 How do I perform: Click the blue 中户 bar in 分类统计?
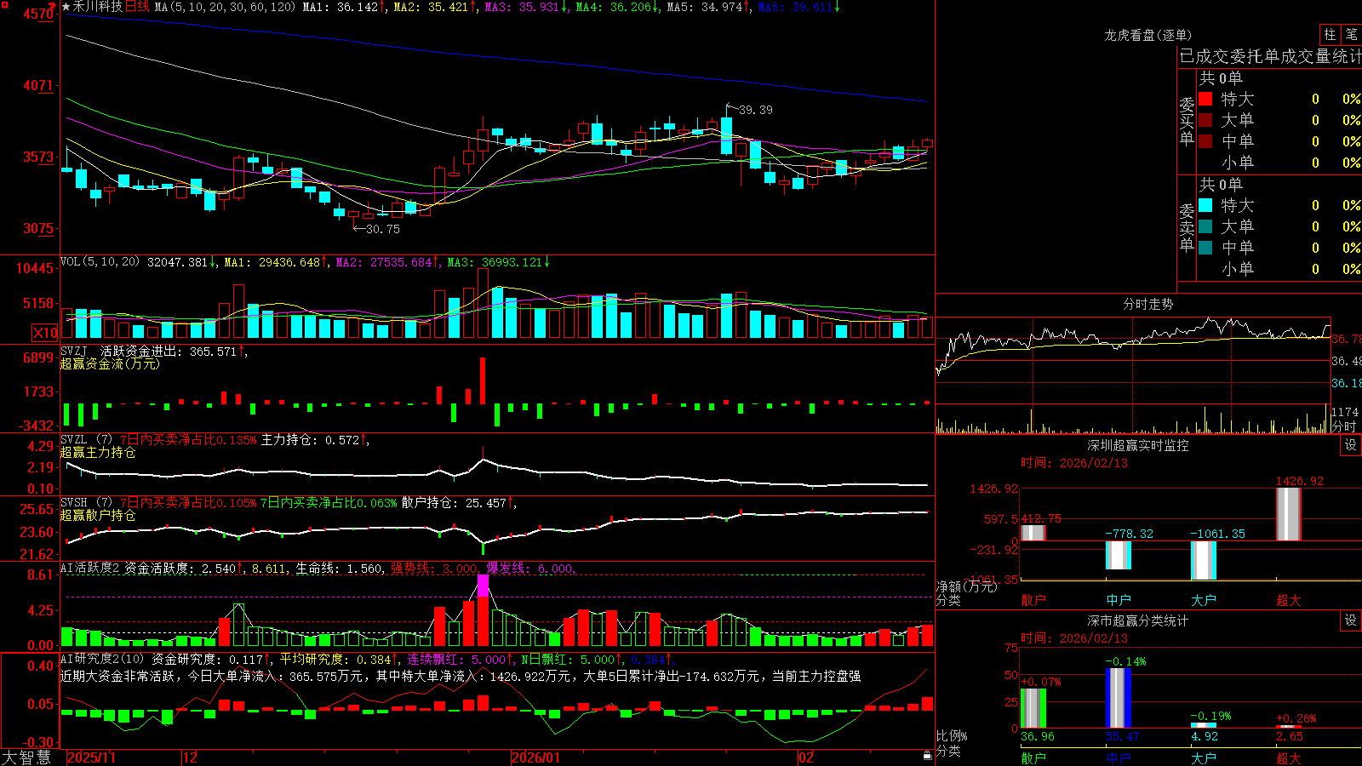[1119, 698]
